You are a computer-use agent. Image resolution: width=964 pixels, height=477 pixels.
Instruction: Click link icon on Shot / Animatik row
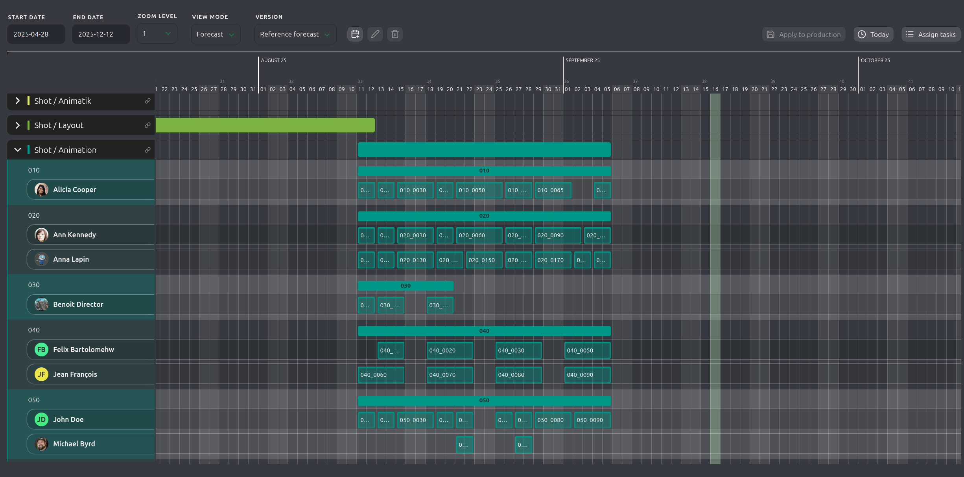tap(147, 101)
